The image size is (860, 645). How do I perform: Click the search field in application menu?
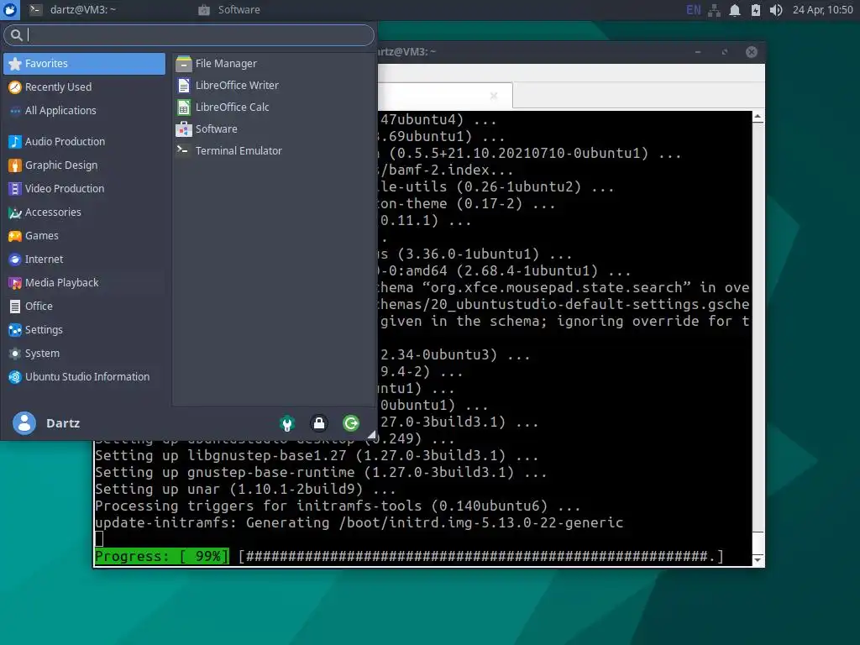coord(189,35)
